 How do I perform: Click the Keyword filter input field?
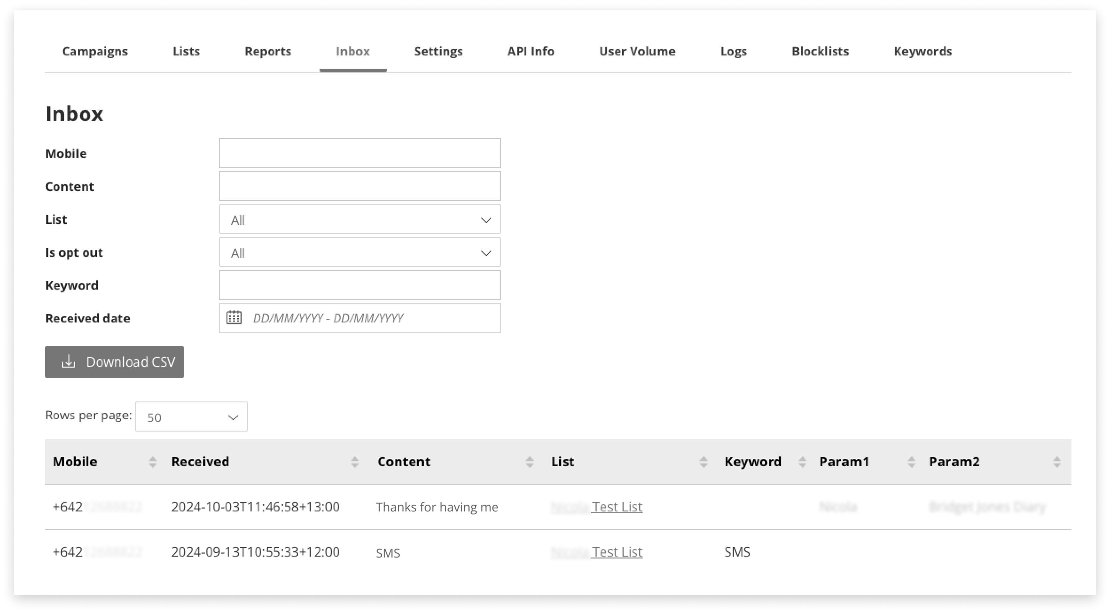click(359, 285)
